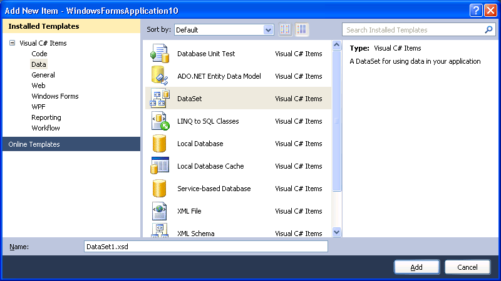Click the Add button
The height and width of the screenshot is (281, 501).
click(416, 267)
